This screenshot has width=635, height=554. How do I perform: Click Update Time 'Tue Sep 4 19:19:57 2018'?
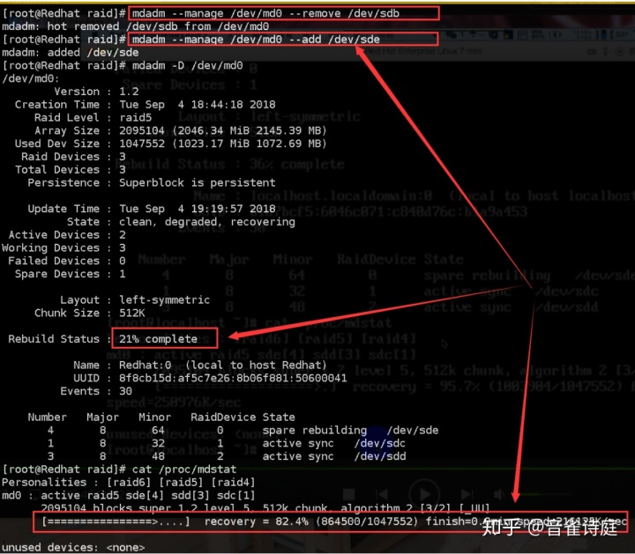[x=198, y=209]
